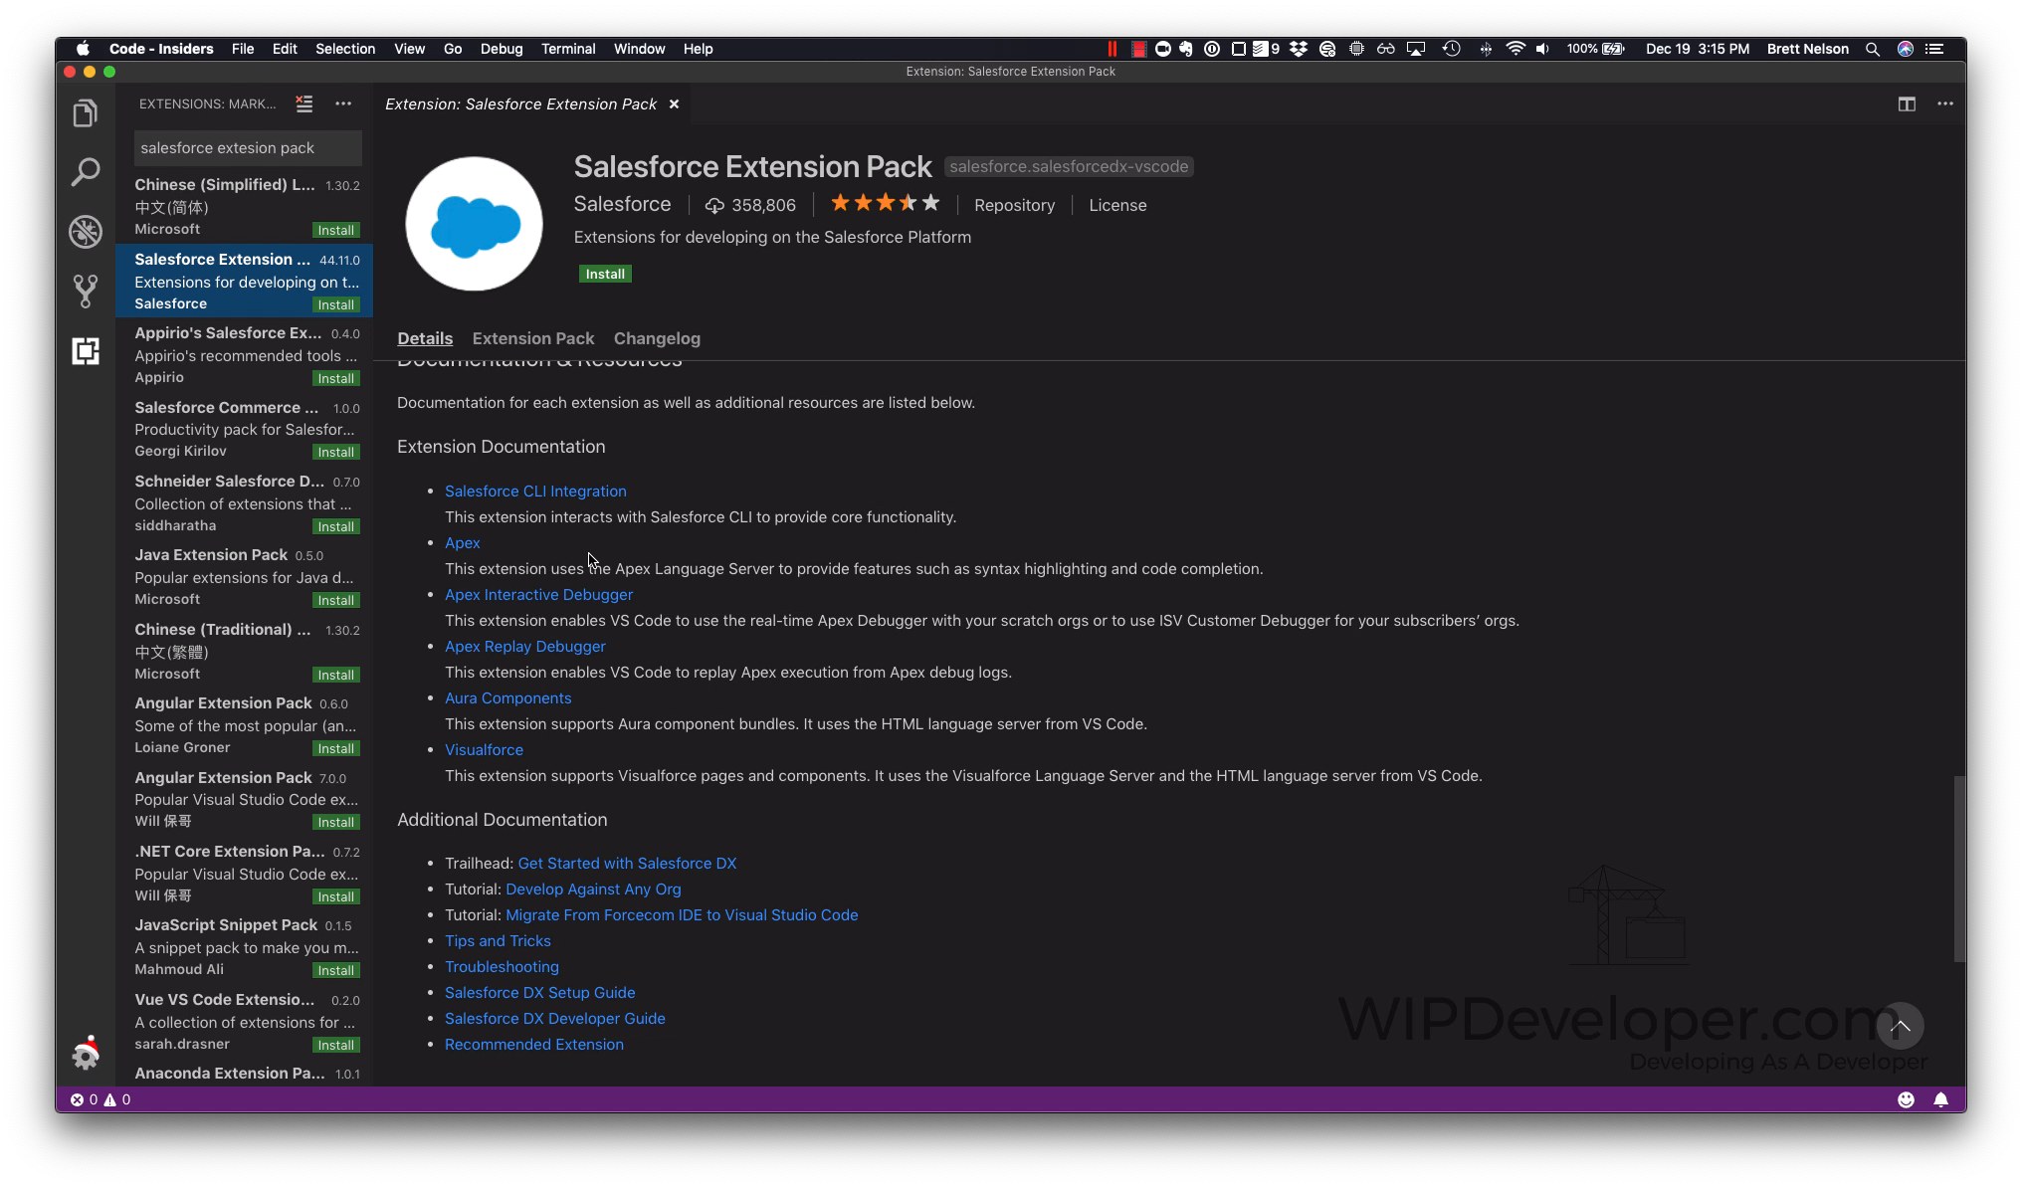Open Spotlight search in menu bar
This screenshot has width=2022, height=1186.
pyautogui.click(x=1872, y=49)
